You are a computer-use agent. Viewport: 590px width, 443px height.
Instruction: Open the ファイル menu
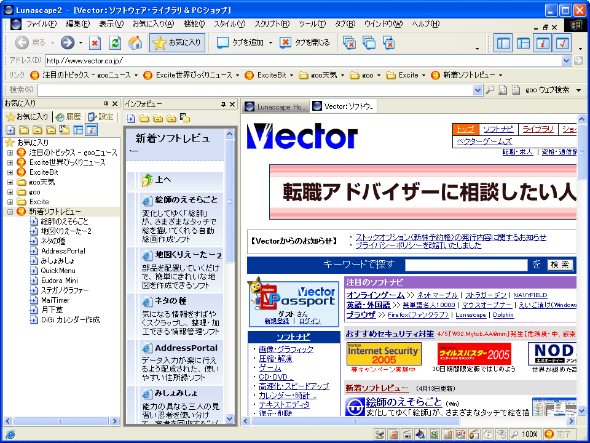(x=41, y=24)
